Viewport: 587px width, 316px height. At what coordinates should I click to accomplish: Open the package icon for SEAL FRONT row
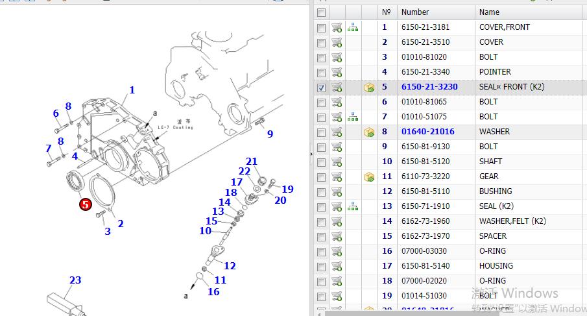click(369, 87)
